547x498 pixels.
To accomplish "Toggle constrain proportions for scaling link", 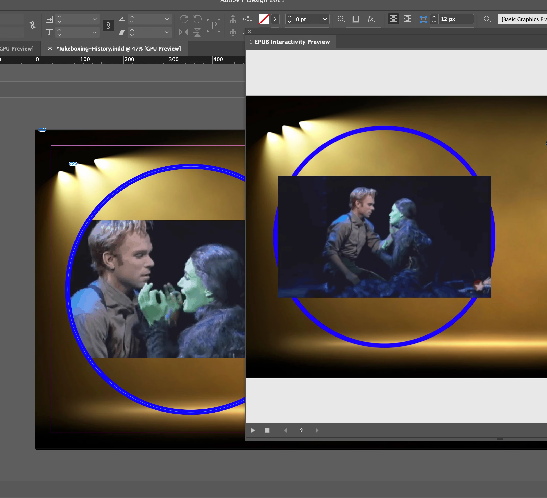I will pyautogui.click(x=108, y=26).
